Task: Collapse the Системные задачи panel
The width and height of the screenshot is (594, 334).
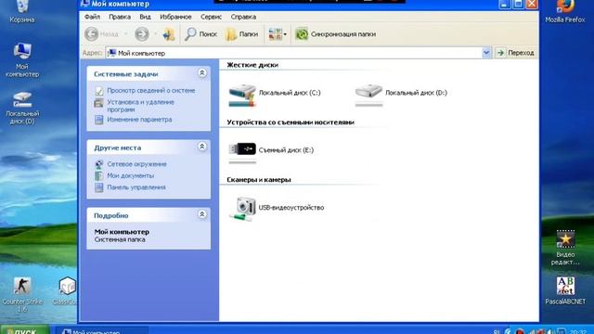Action: tap(202, 72)
